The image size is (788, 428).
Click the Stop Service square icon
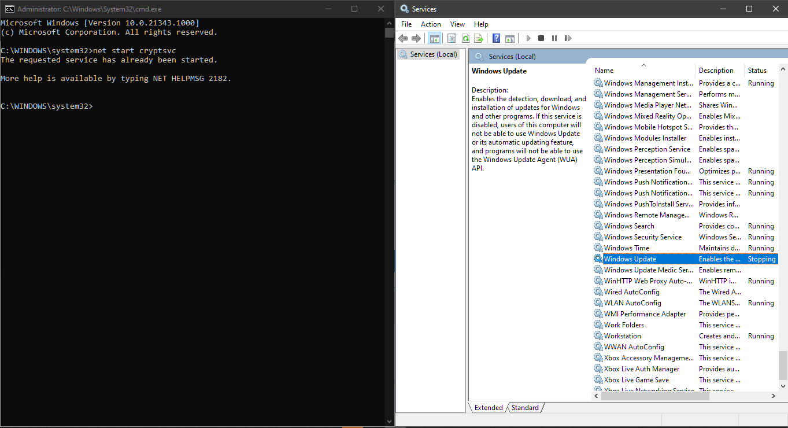[x=541, y=38]
